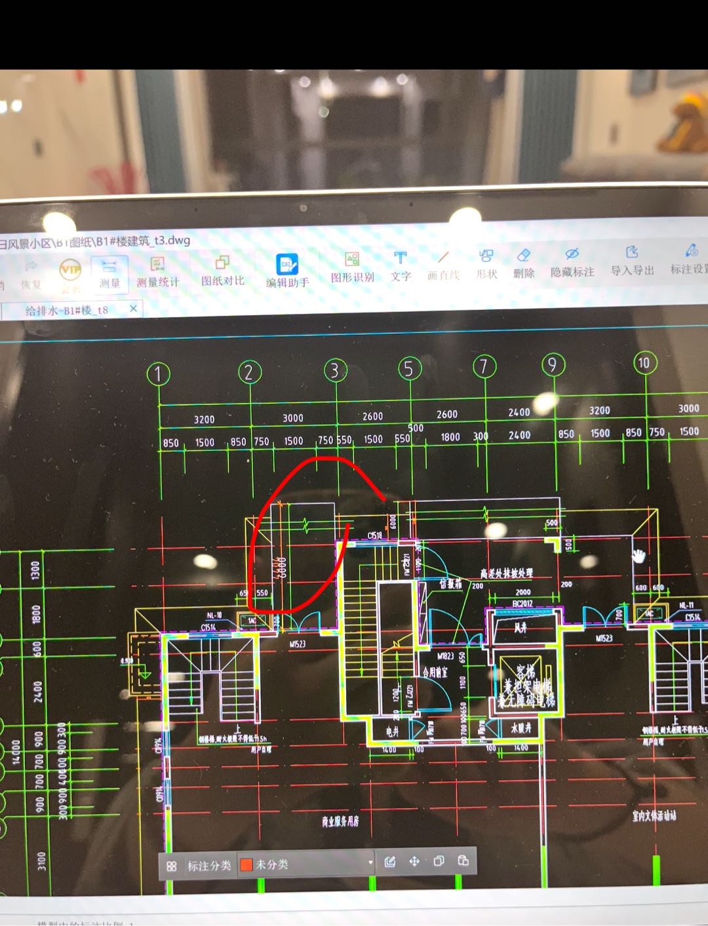The height and width of the screenshot is (926, 708).
Task: Click the M1523 door label under axis 3
Action: tap(298, 644)
